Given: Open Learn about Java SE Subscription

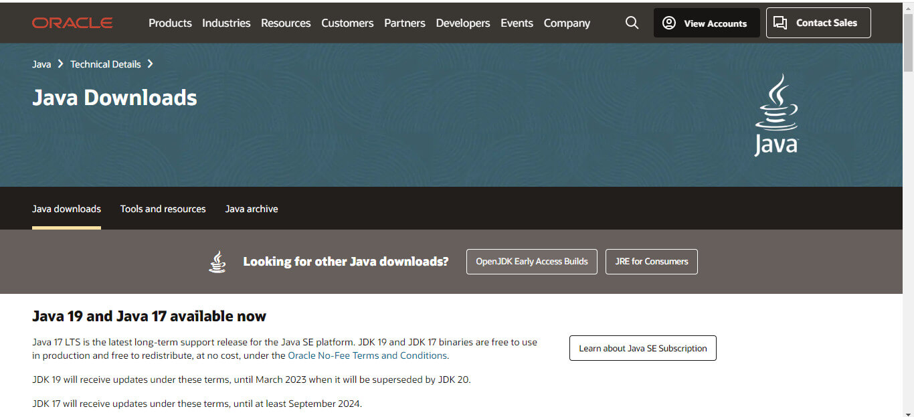Looking at the screenshot, I should [x=642, y=348].
